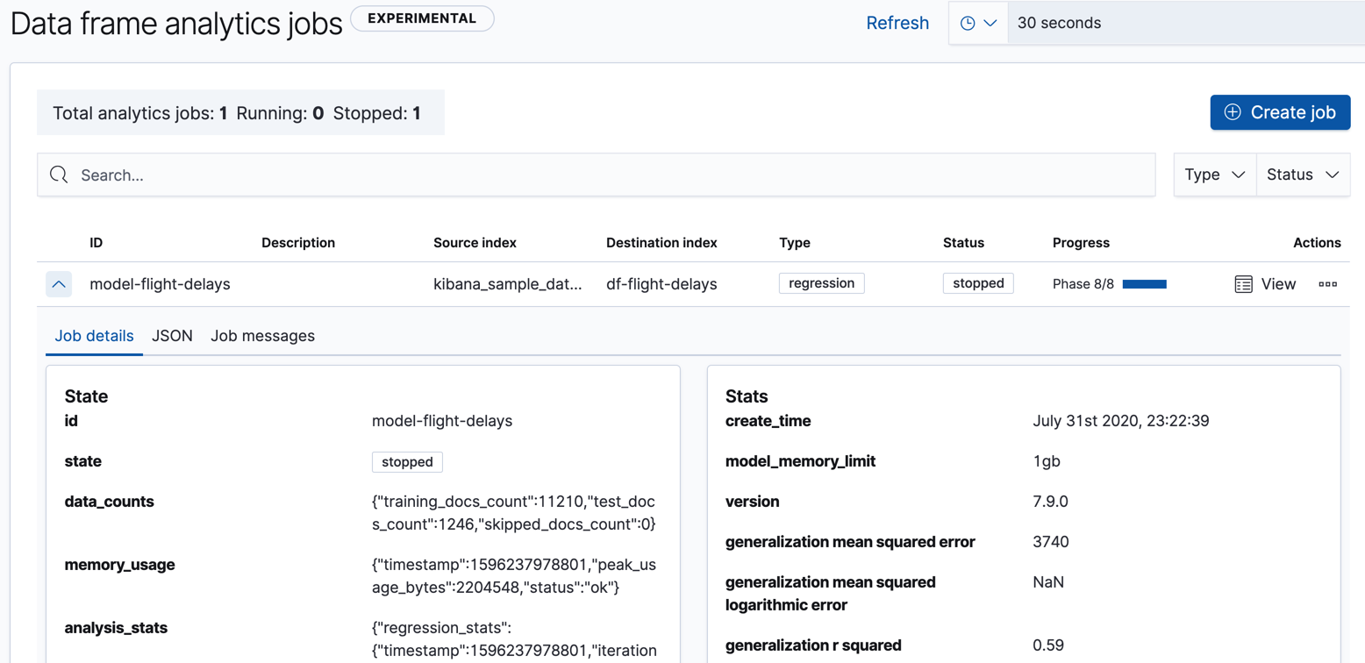Viewport: 1365px width, 663px height.
Task: Click the ellipsis actions icon for the job
Action: pyautogui.click(x=1328, y=283)
